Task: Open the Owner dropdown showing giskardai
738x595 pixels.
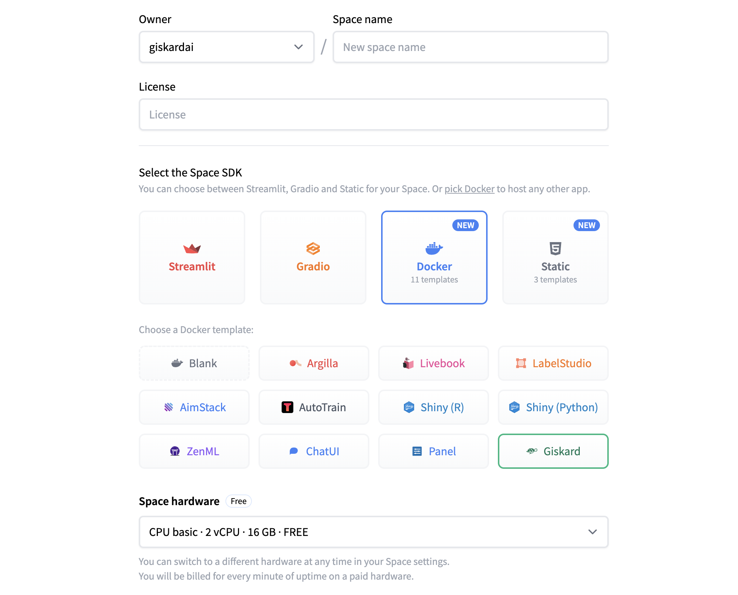Action: (227, 47)
